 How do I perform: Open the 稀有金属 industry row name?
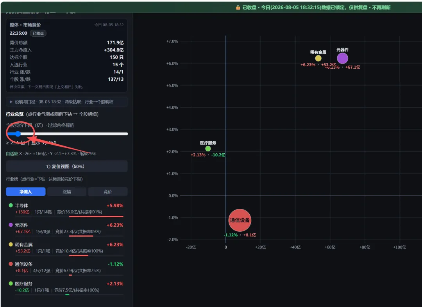24,245
